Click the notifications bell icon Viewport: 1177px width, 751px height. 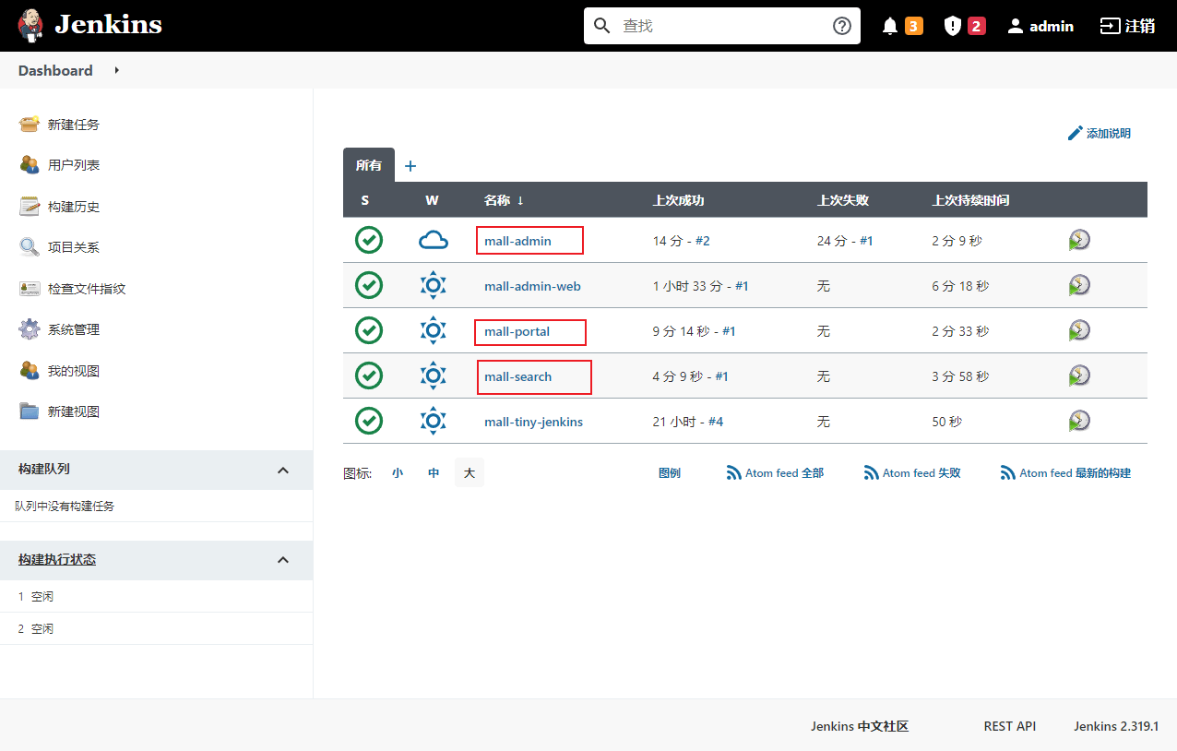[x=889, y=26]
